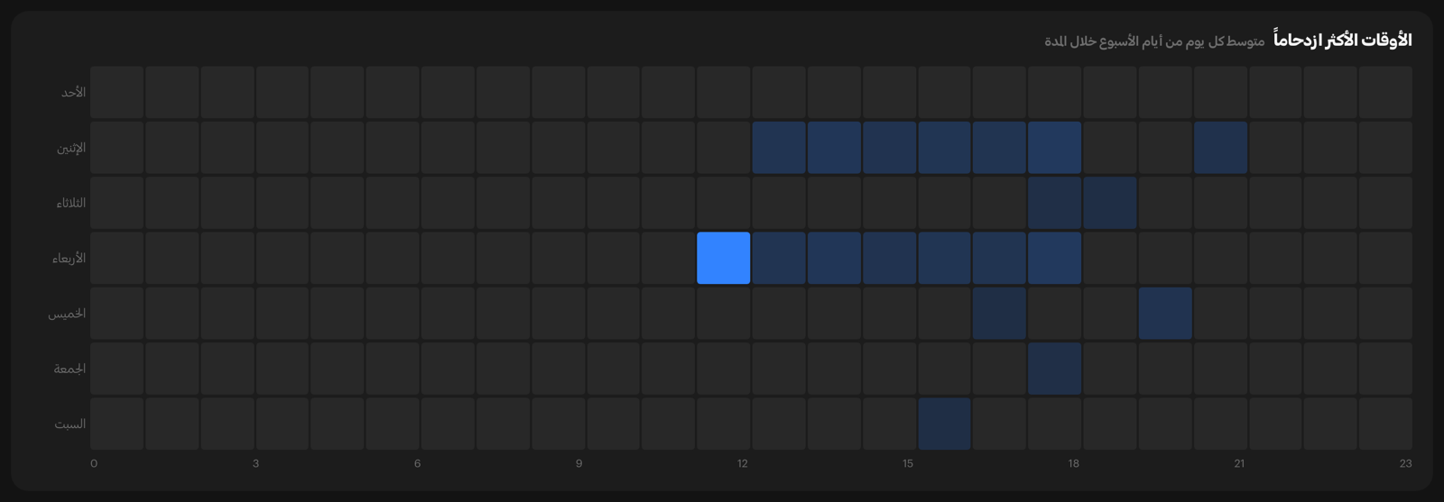The image size is (1444, 502).
Task: Click the الأحد cell at hour 0
Action: click(116, 93)
